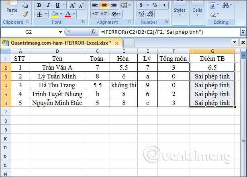Apply Percent Style format
Screen dimensions: 247x177
(155, 5)
